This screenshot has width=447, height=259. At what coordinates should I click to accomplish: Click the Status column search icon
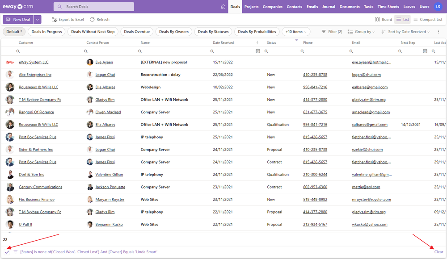(266, 51)
